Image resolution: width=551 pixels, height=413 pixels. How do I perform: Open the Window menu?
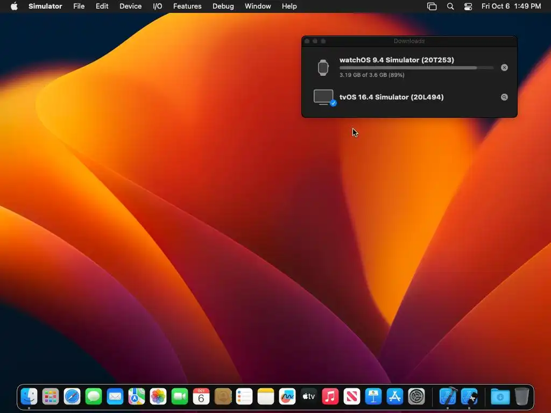point(258,6)
